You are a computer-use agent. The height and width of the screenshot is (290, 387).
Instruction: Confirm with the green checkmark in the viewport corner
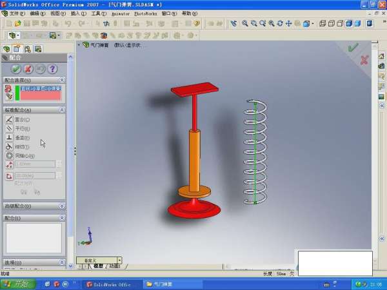tap(352, 47)
